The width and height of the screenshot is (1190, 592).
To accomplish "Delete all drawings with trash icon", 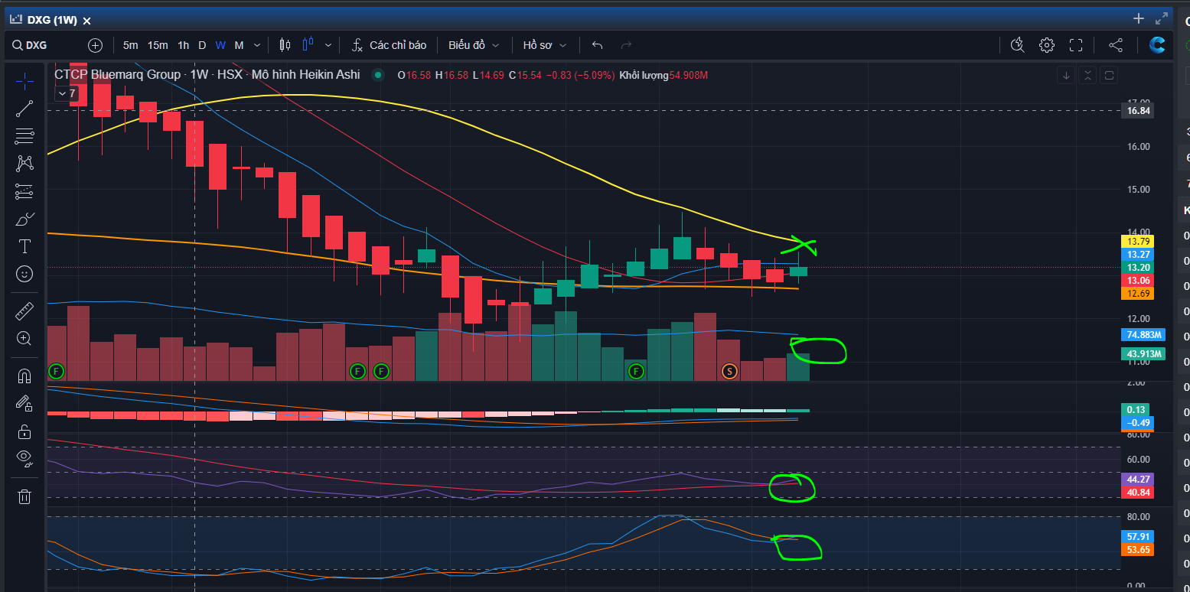I will (x=24, y=496).
